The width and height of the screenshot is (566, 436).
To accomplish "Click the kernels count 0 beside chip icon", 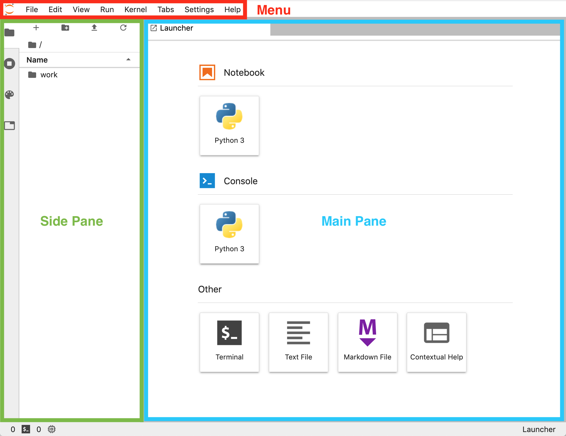I will [x=39, y=429].
